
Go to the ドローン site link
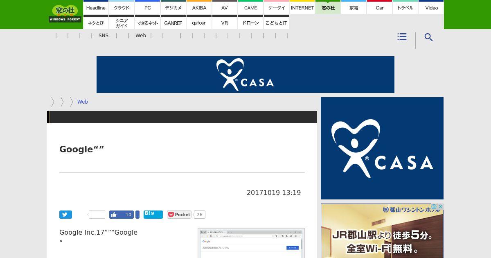click(250, 23)
